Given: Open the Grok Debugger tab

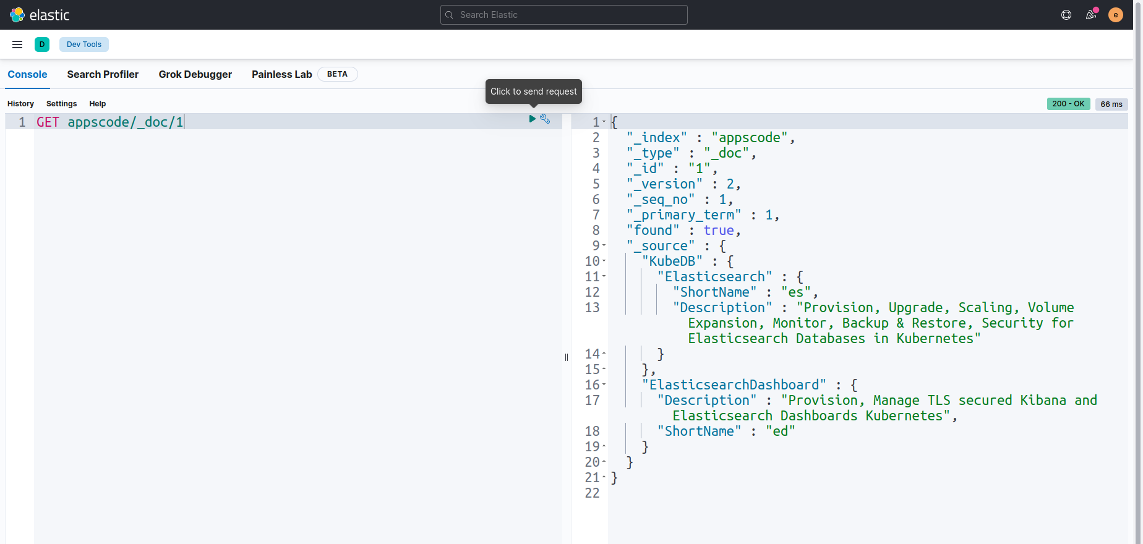Looking at the screenshot, I should [x=195, y=74].
